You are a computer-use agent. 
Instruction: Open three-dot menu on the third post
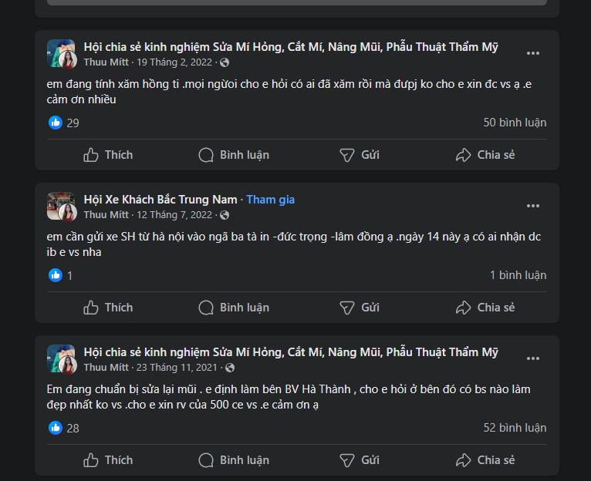pyautogui.click(x=533, y=358)
